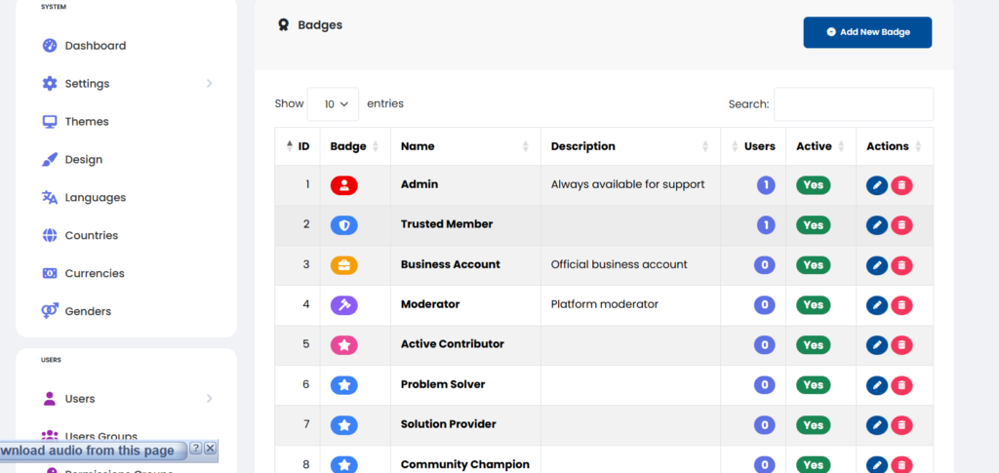Click the purple Moderator gavel badge icon

pos(344,305)
